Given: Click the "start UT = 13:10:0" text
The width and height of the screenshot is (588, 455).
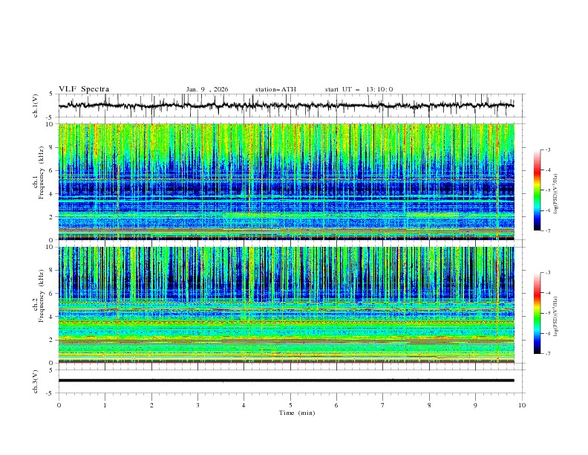Looking at the screenshot, I should point(359,89).
